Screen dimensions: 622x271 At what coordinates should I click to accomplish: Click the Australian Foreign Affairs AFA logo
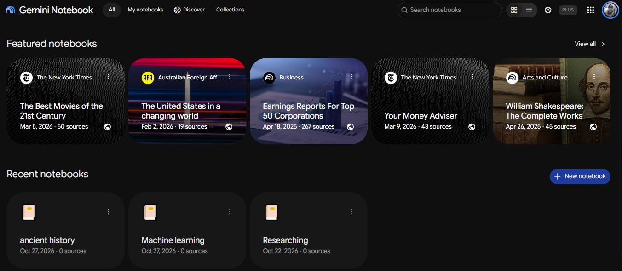tap(148, 78)
